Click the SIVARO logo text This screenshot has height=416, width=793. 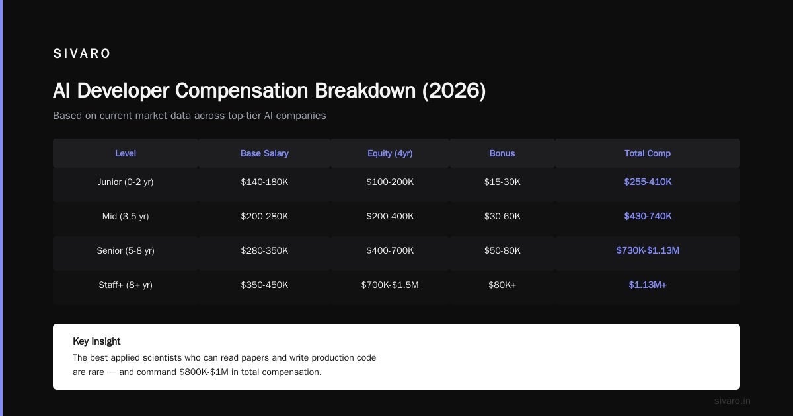pos(82,54)
